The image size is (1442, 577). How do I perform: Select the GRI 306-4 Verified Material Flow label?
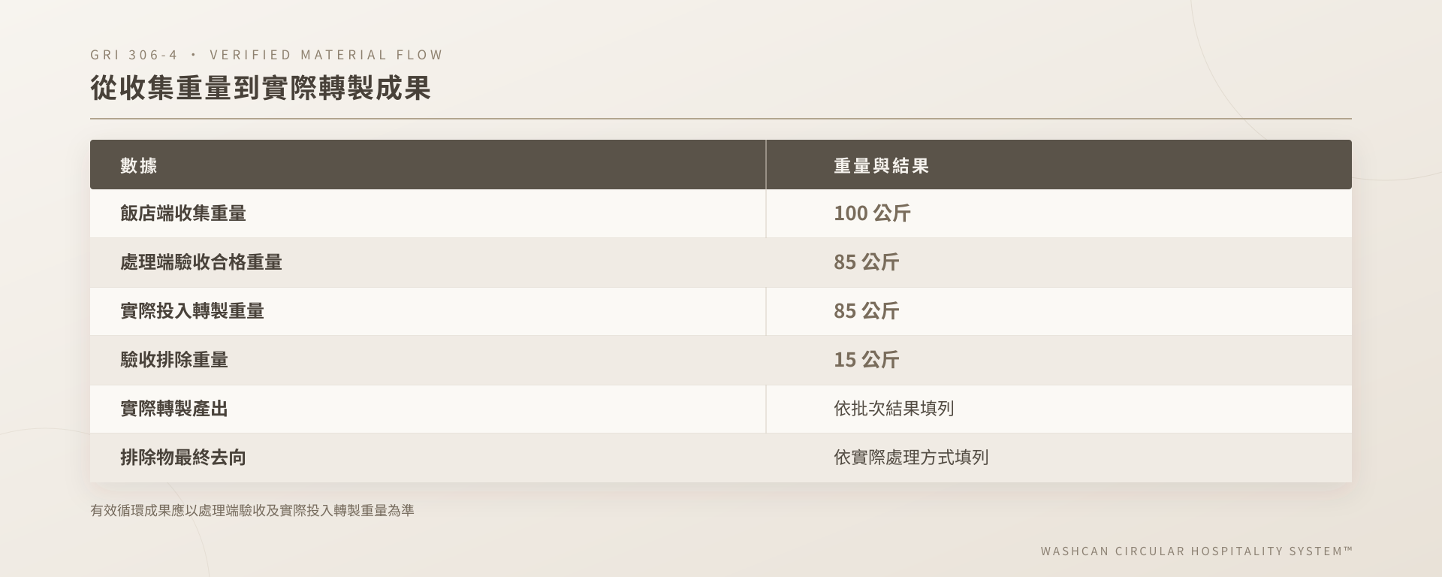point(267,55)
